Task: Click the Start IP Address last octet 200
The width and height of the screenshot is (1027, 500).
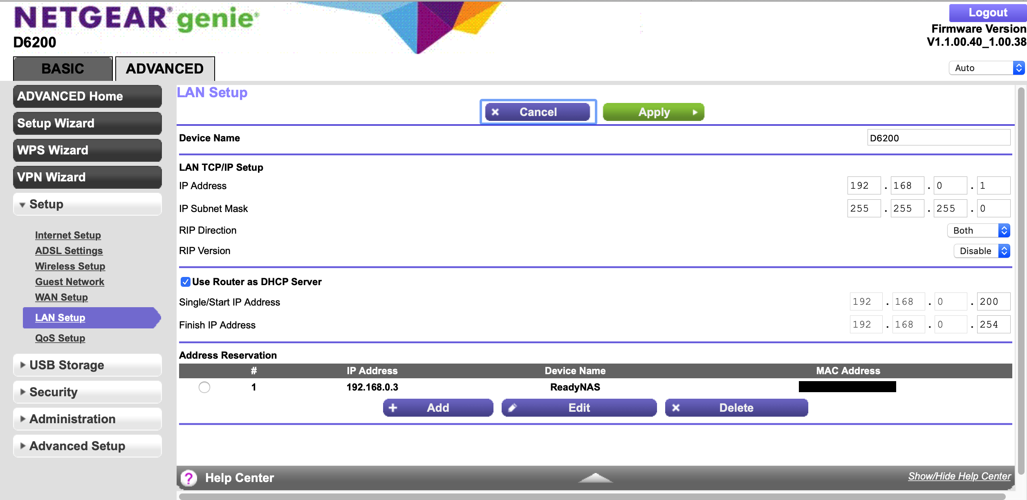Action: pos(993,301)
